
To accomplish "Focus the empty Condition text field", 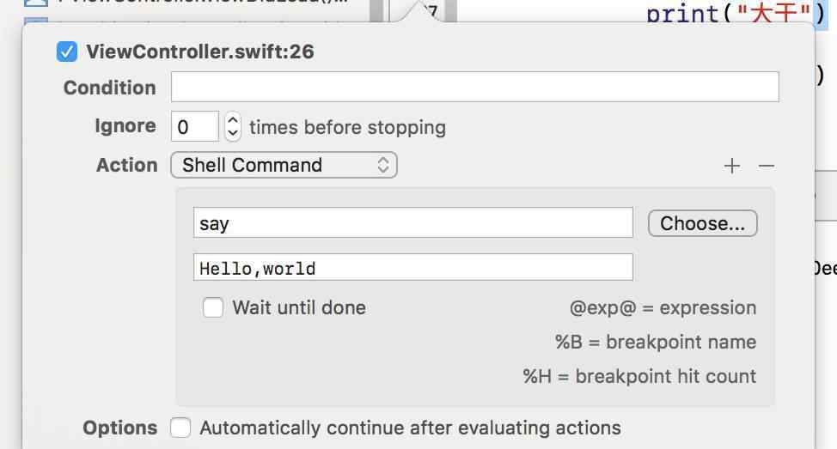I will [474, 87].
